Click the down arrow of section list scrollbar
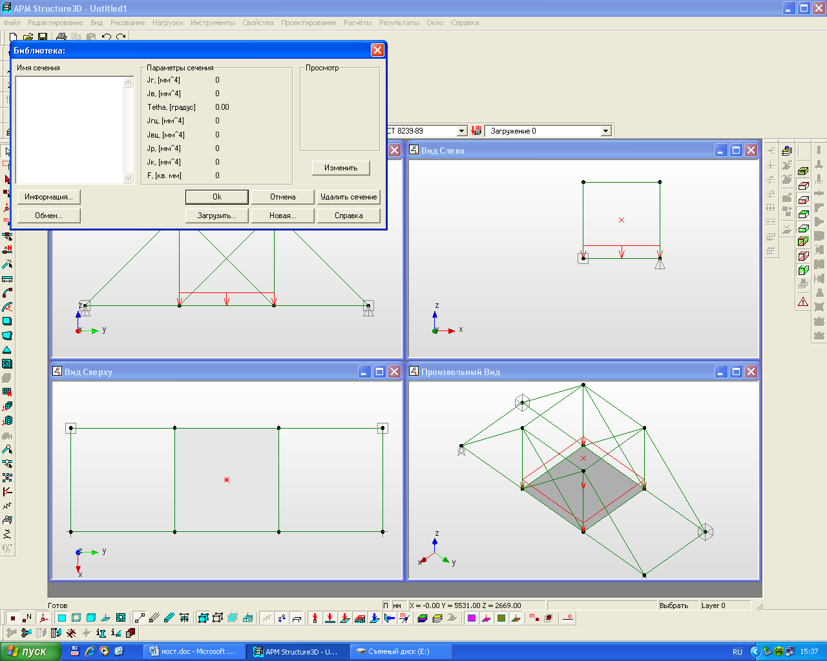This screenshot has width=827, height=661. pos(128,178)
